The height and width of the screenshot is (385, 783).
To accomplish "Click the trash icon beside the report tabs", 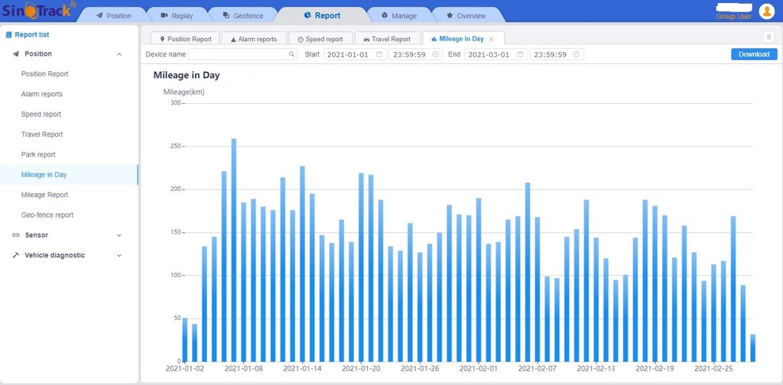I will click(x=768, y=37).
